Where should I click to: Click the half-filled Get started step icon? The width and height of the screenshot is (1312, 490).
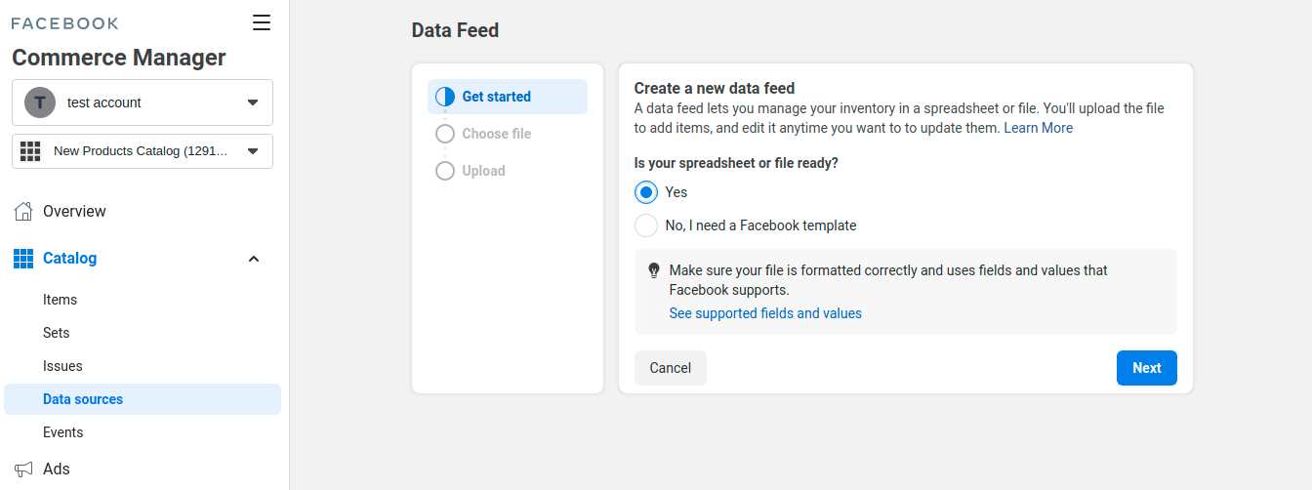coord(445,97)
